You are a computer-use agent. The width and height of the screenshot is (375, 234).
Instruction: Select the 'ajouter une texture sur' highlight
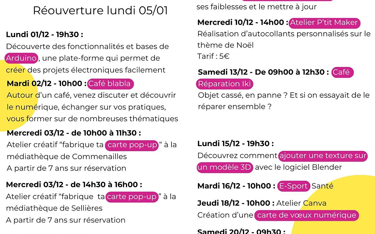point(323,156)
